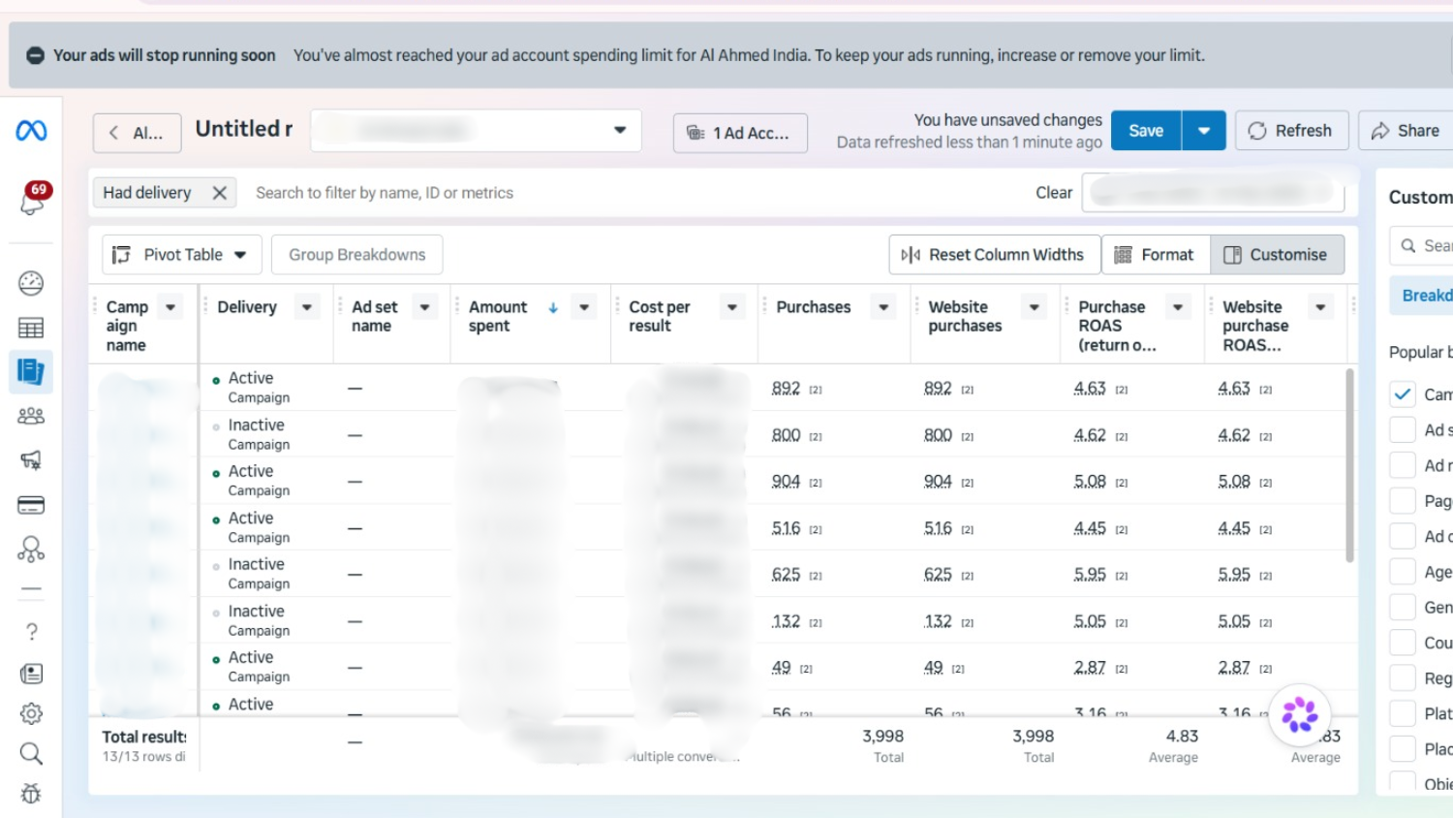1453x818 pixels.
Task: Open the Customise tab
Action: [1277, 255]
